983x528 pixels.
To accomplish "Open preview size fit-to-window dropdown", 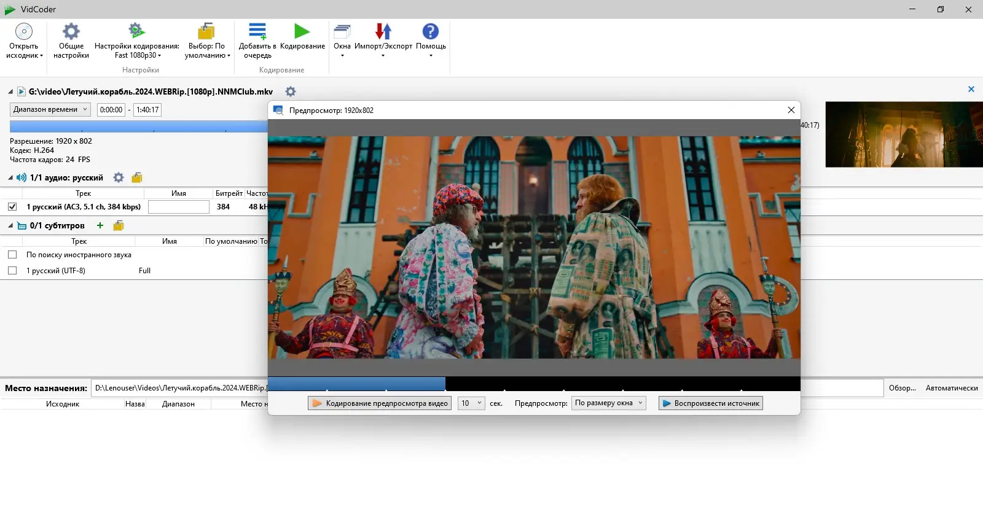I will coord(608,403).
